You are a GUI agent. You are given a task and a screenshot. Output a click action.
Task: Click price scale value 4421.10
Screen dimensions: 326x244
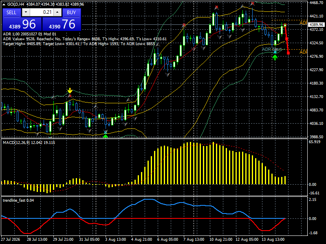(316, 16)
